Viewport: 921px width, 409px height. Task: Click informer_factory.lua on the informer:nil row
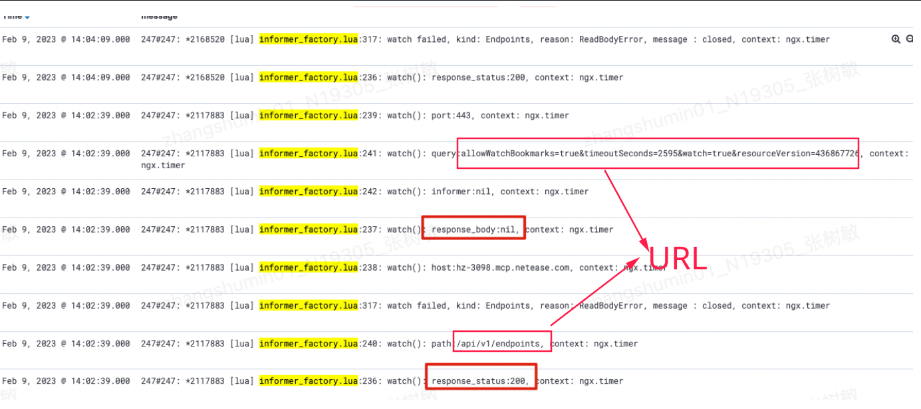[x=308, y=192]
